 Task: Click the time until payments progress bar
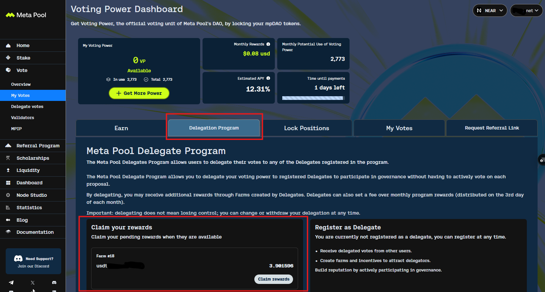point(313,98)
